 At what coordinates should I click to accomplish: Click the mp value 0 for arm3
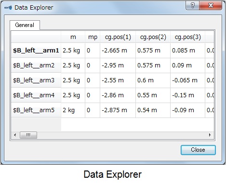pyautogui.click(x=93, y=80)
